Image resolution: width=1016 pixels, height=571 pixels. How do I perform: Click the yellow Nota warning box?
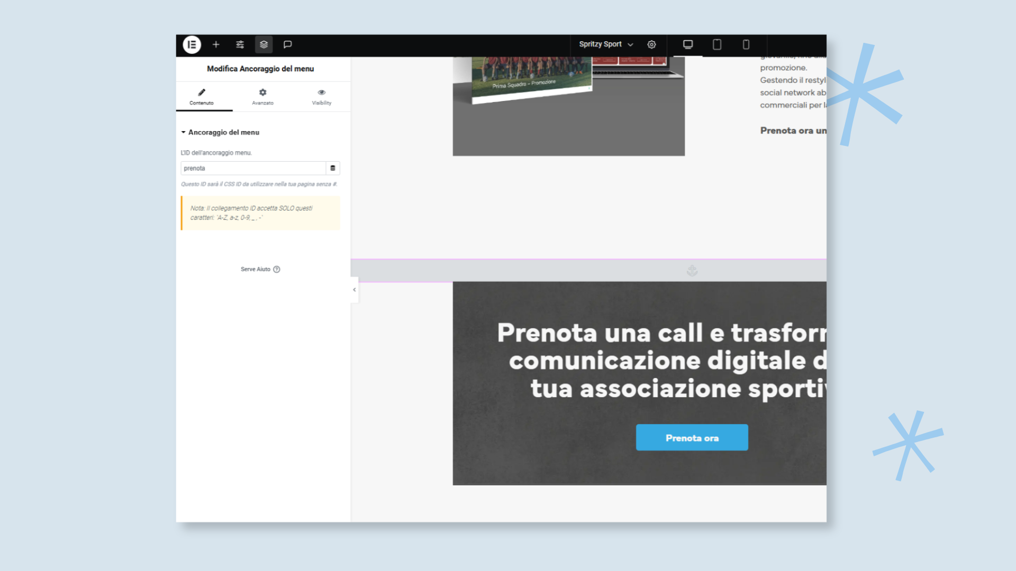(260, 213)
